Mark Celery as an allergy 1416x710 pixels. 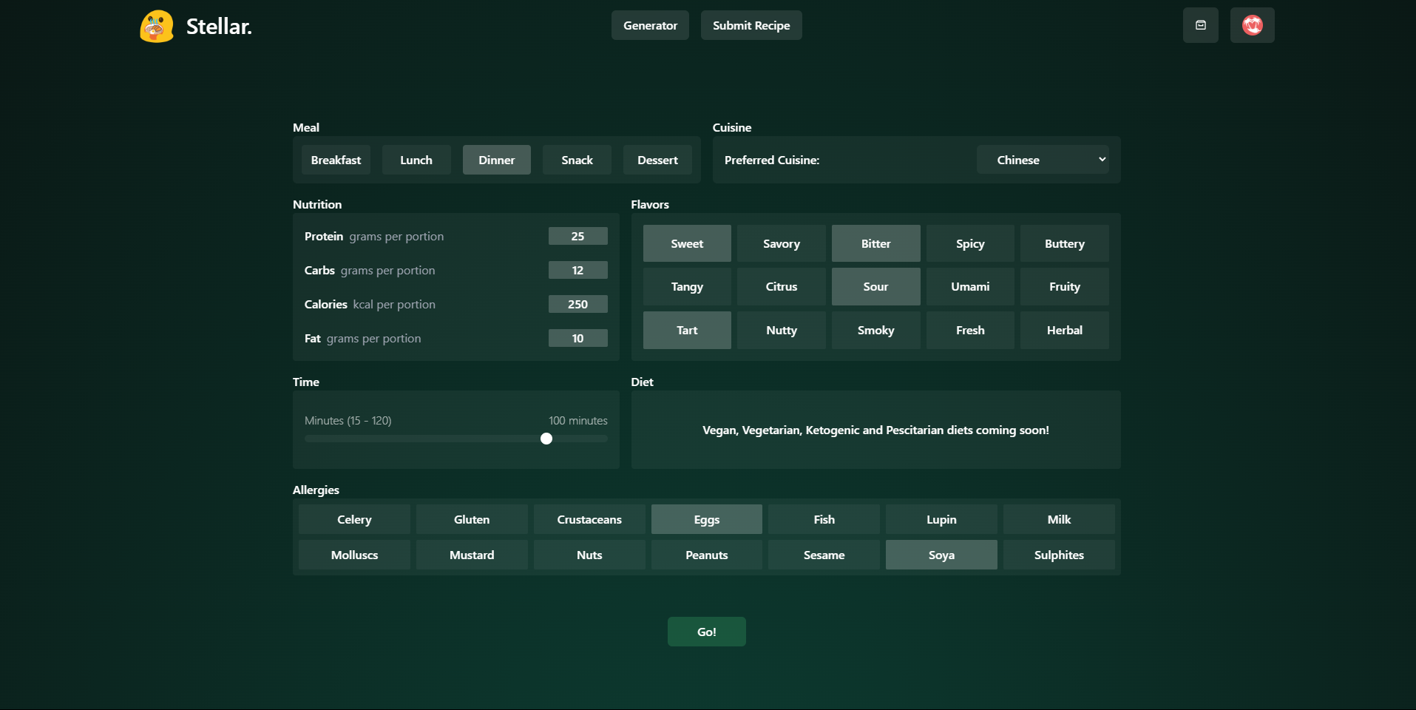354,519
